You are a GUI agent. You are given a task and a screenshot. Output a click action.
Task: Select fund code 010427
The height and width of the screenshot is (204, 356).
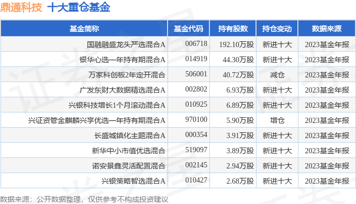tap(196, 180)
